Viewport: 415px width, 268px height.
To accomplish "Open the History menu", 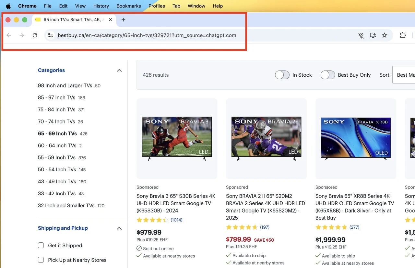I will click(101, 6).
